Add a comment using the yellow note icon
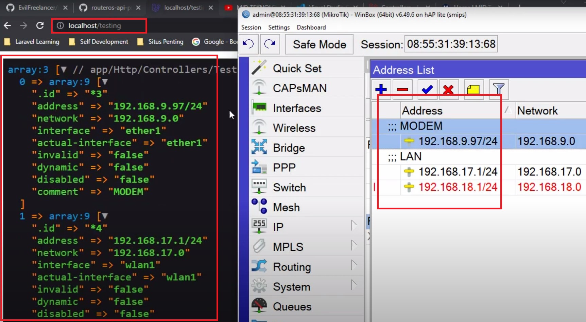Viewport: 586px width, 322px height. pyautogui.click(x=473, y=90)
